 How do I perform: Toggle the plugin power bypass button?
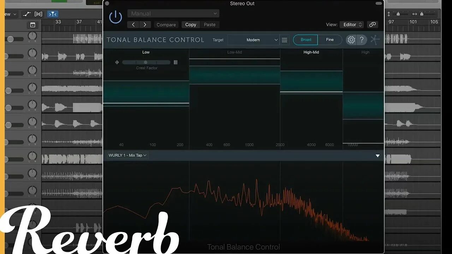pos(115,17)
